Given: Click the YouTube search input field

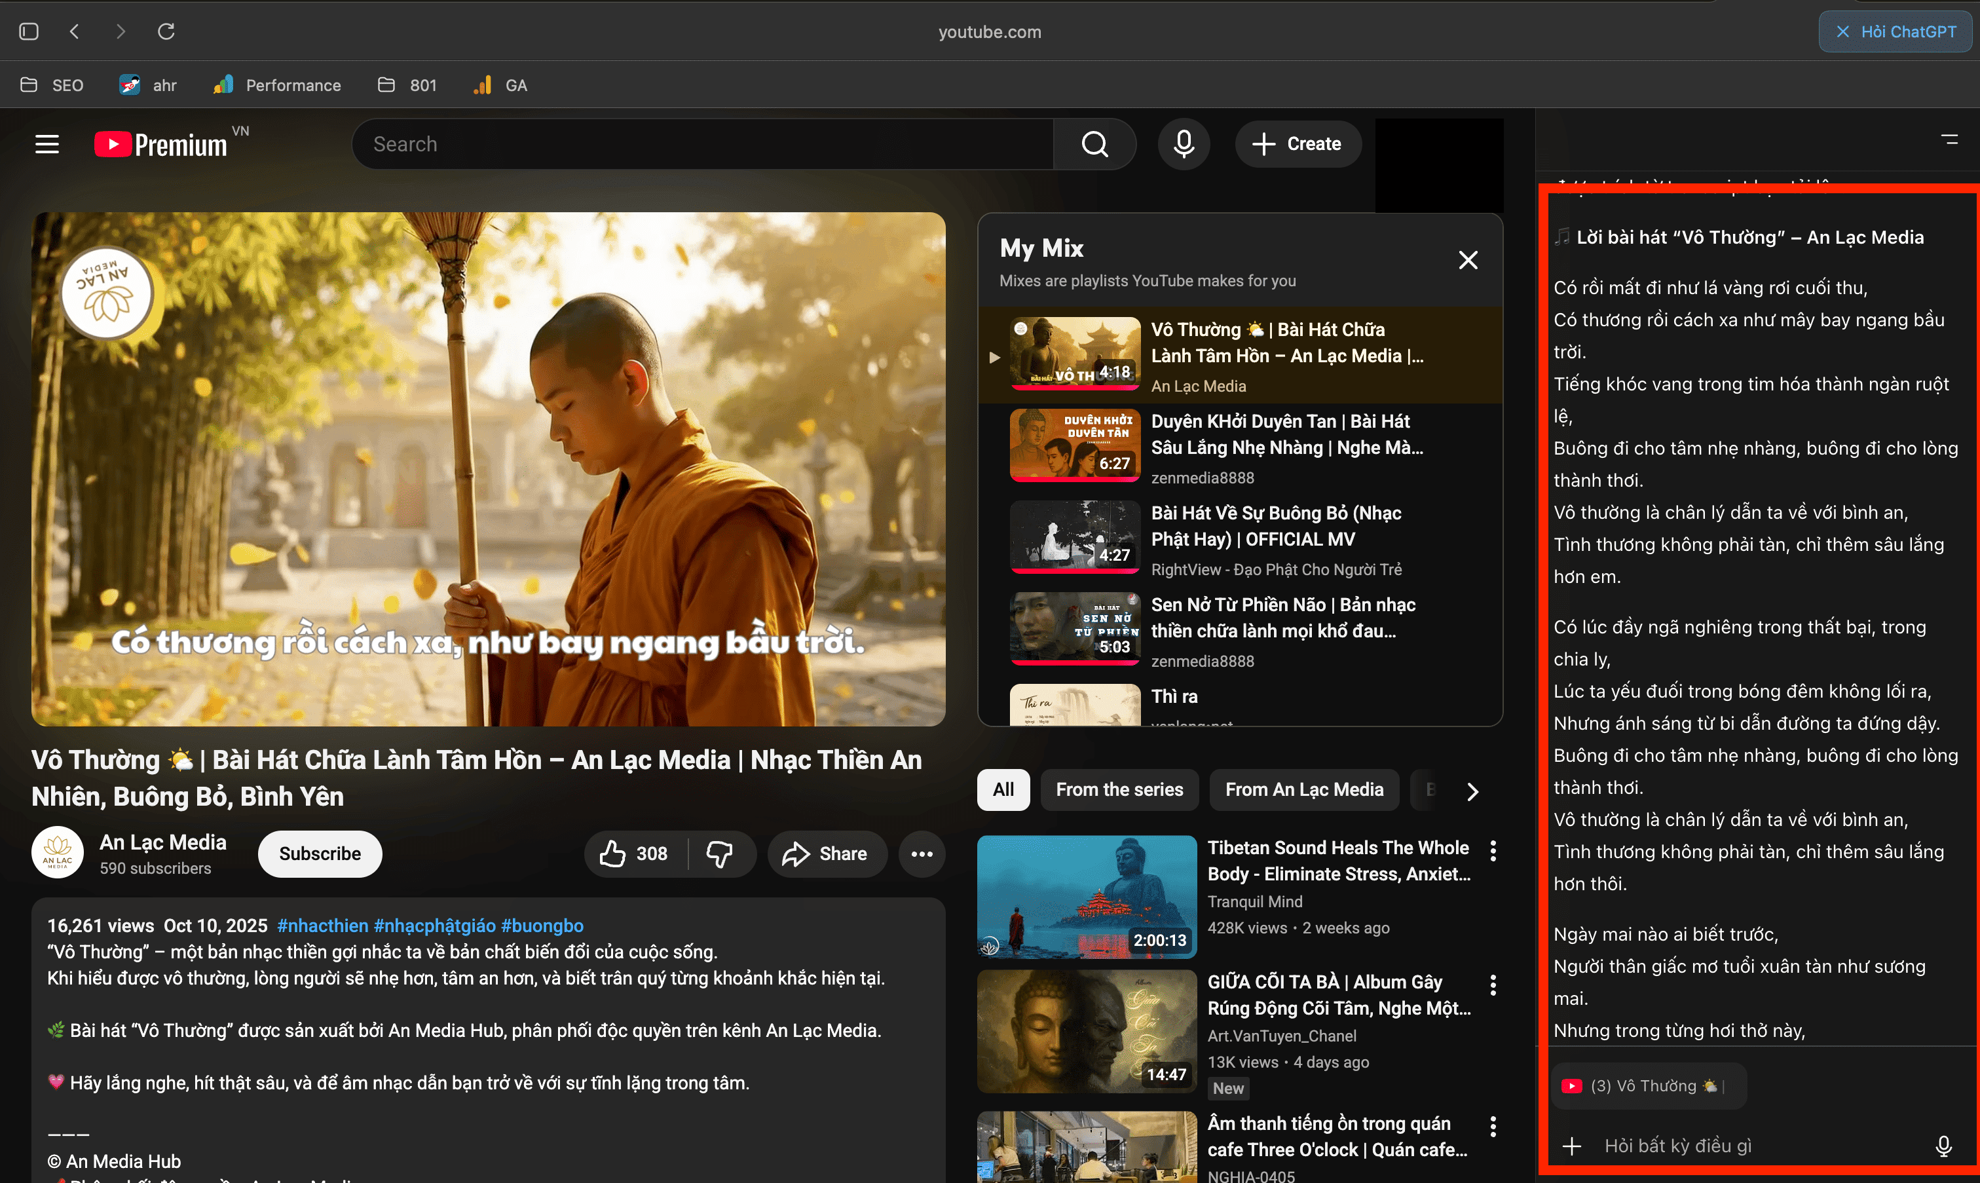Looking at the screenshot, I should 701,144.
